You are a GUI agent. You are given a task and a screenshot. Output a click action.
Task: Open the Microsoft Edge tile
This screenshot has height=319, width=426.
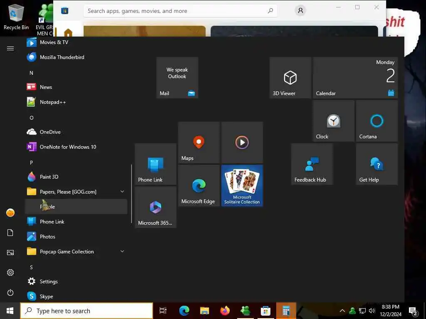tap(199, 186)
